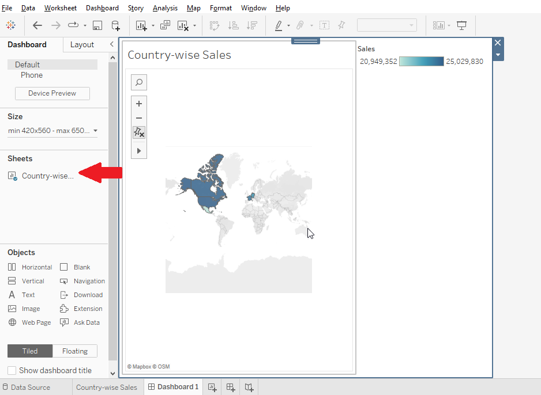Viewport: 541px width, 395px height.
Task: Select Country-wise sheet in Sheets list
Action: coord(41,176)
